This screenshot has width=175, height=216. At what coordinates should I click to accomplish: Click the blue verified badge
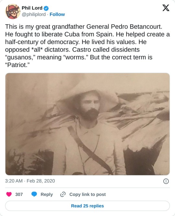46,8
